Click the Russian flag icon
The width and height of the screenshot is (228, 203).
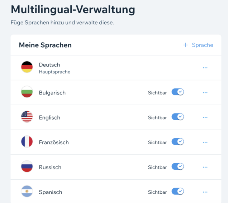(27, 166)
